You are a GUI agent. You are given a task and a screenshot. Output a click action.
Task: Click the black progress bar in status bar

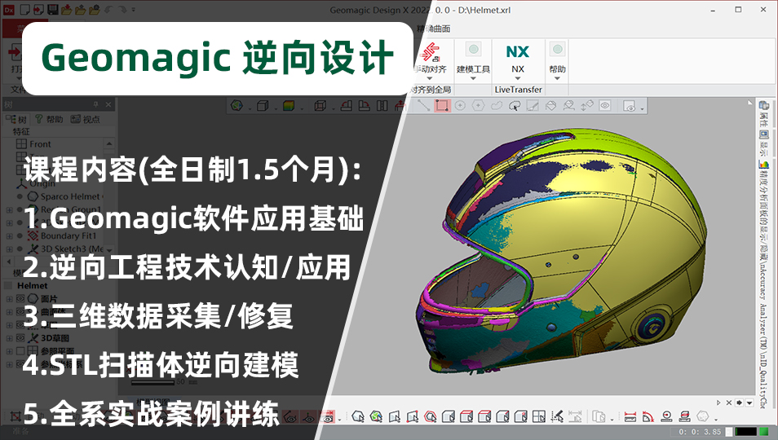pos(745,432)
